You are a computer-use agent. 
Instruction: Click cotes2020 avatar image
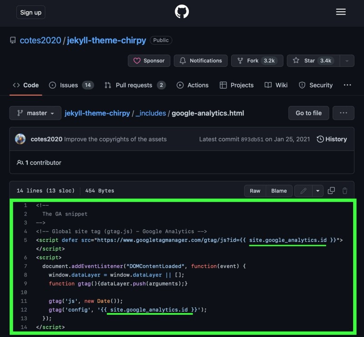[x=20, y=139]
